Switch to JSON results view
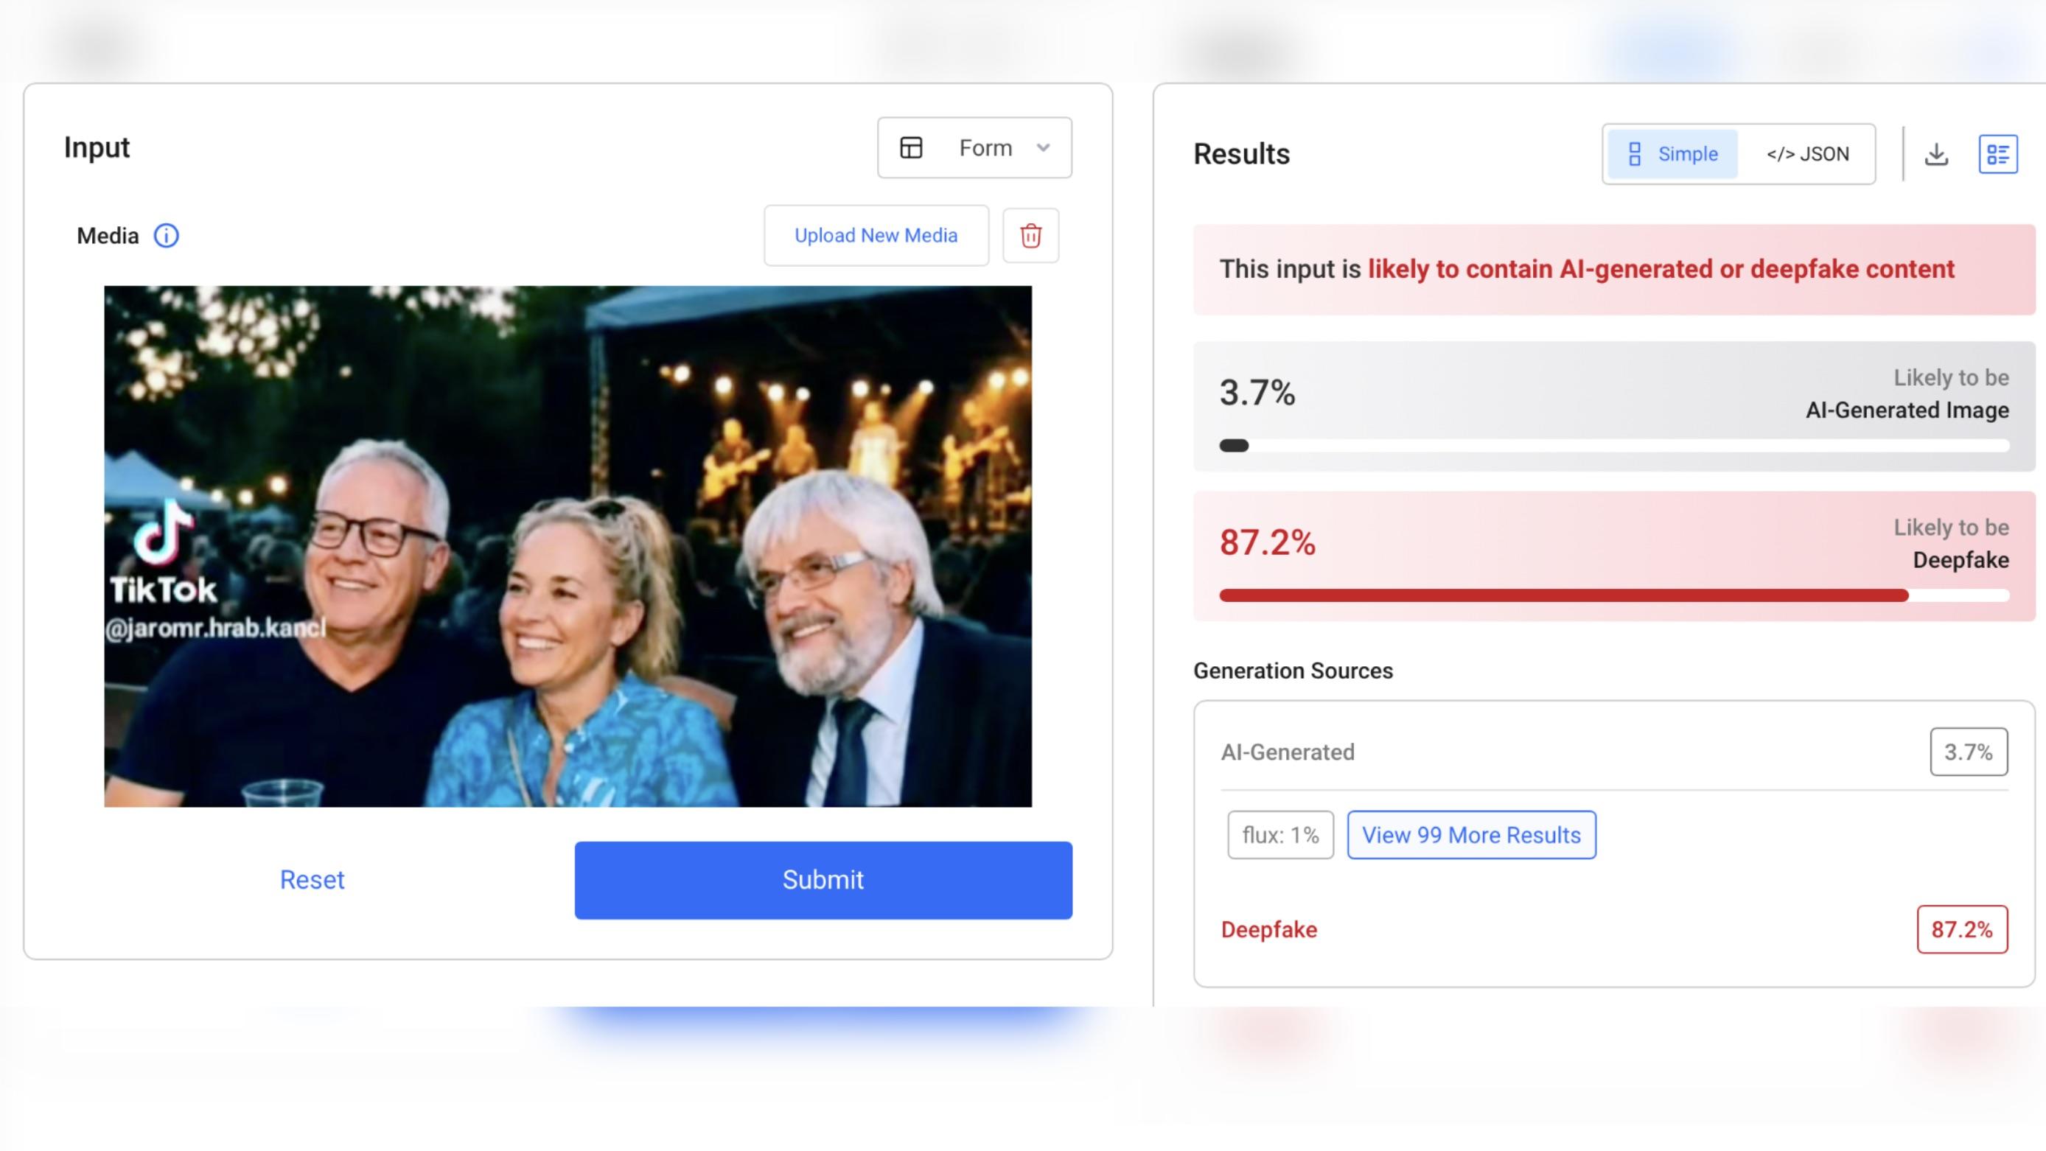Image resolution: width=2046 pixels, height=1151 pixels. (1807, 154)
